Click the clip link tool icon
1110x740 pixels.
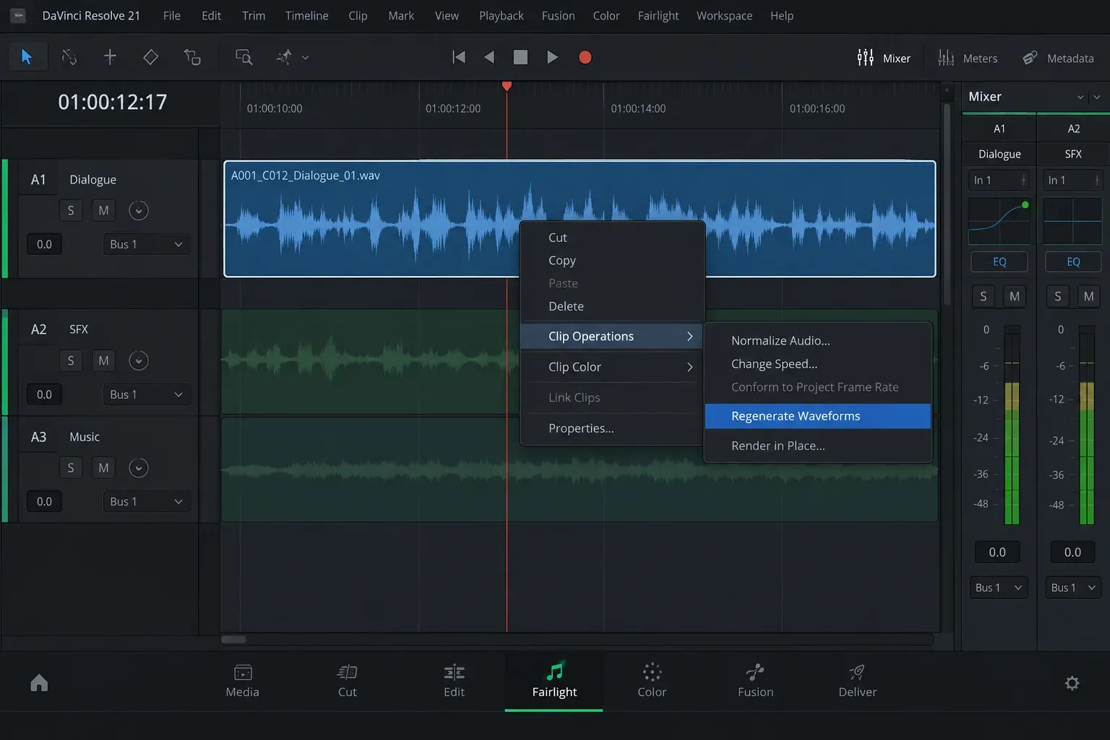(x=192, y=57)
